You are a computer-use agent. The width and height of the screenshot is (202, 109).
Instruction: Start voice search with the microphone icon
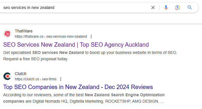click(166, 8)
